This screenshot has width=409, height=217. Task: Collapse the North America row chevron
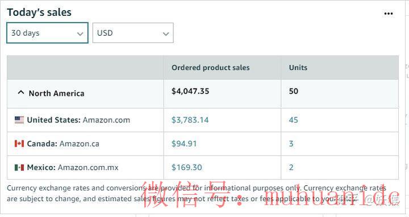tap(21, 92)
